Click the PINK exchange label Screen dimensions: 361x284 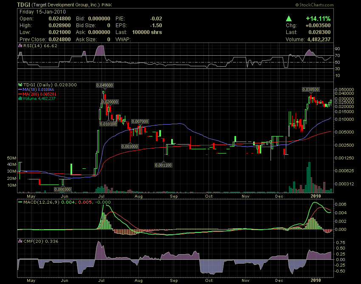coord(107,5)
